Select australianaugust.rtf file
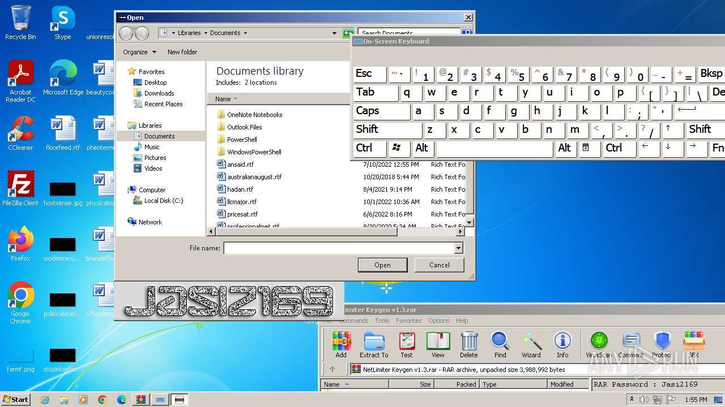The image size is (725, 407). click(254, 177)
